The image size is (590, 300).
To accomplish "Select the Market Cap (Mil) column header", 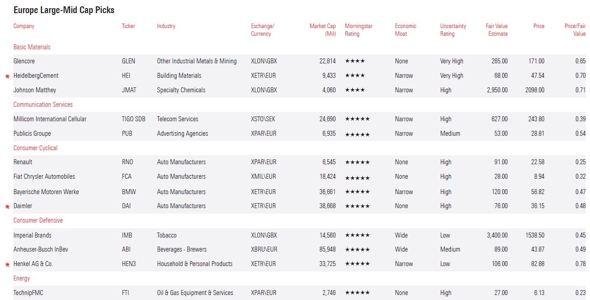I will coord(323,30).
